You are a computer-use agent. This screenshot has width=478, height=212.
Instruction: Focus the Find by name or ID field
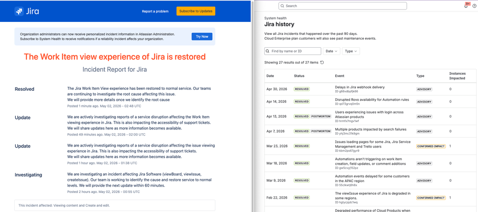pyautogui.click(x=293, y=51)
